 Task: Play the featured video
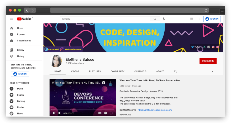click(x=54, y=113)
